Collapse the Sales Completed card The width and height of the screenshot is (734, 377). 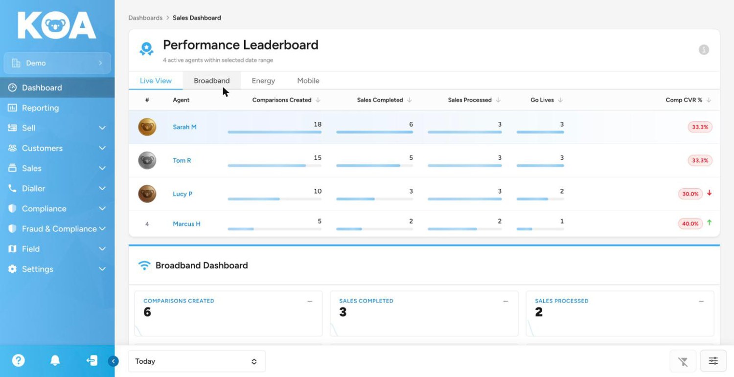tap(505, 301)
